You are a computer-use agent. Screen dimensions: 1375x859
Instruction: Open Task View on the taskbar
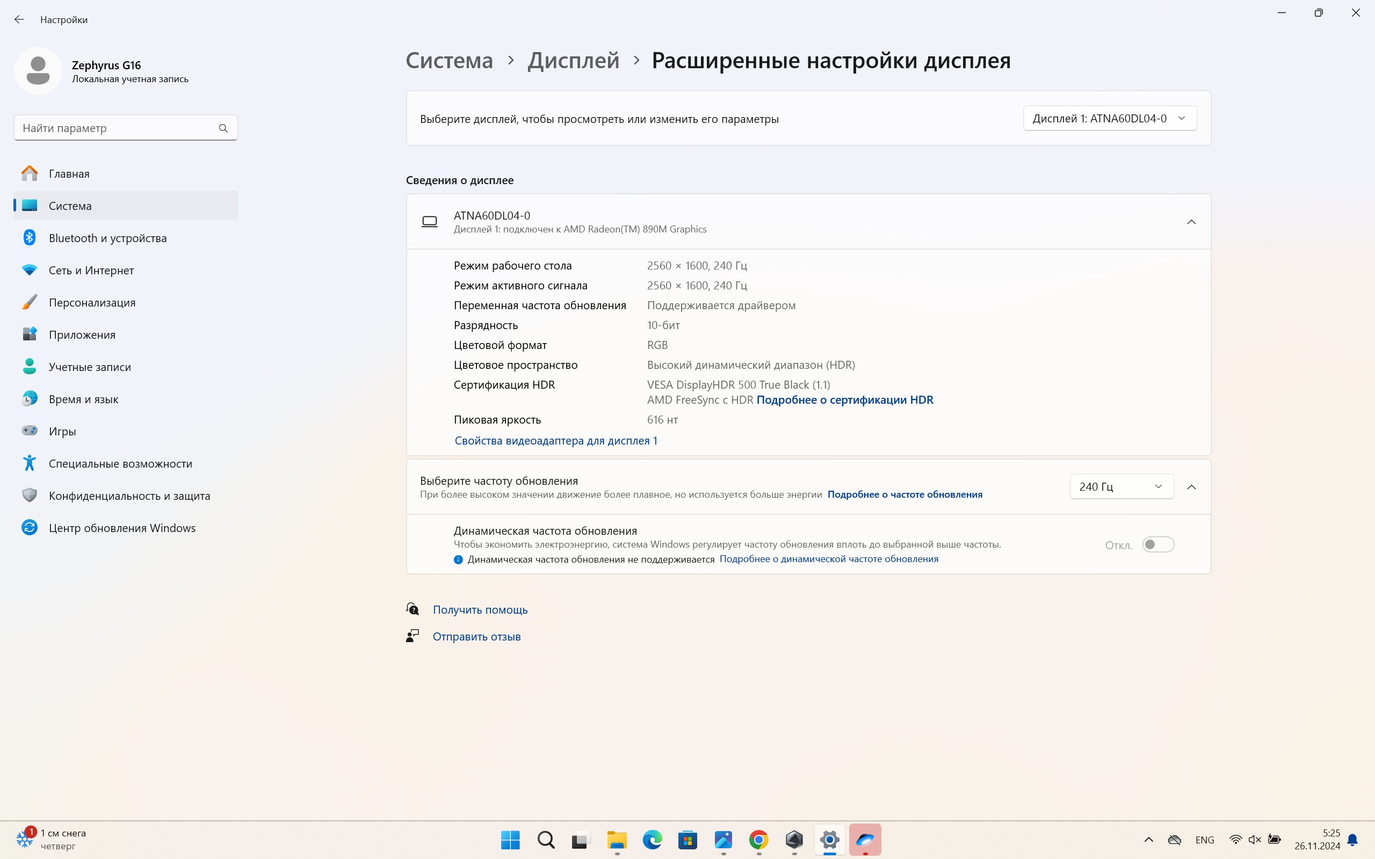[581, 840]
